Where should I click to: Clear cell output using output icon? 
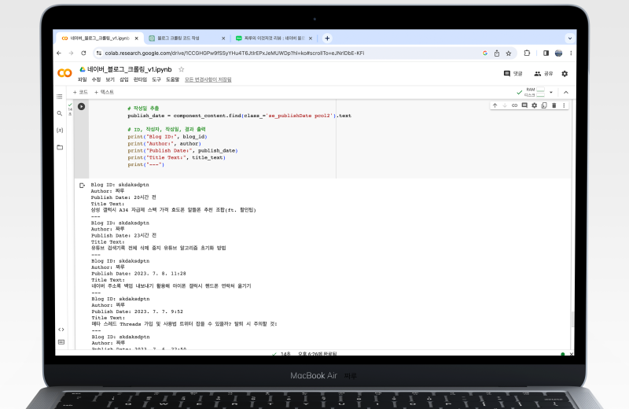tap(83, 186)
